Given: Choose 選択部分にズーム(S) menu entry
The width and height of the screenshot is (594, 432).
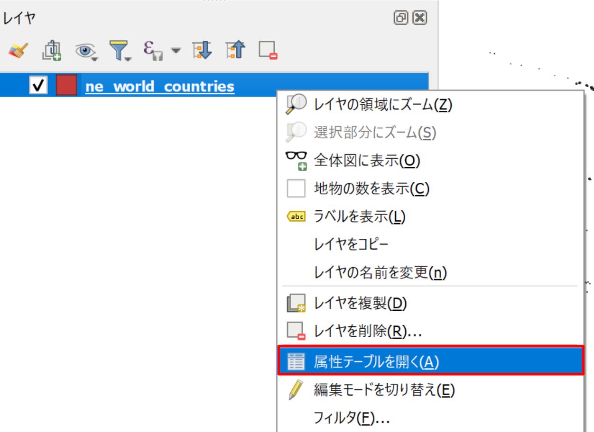Looking at the screenshot, I should point(430,133).
